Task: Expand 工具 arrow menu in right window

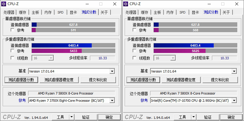Action: click(193, 117)
